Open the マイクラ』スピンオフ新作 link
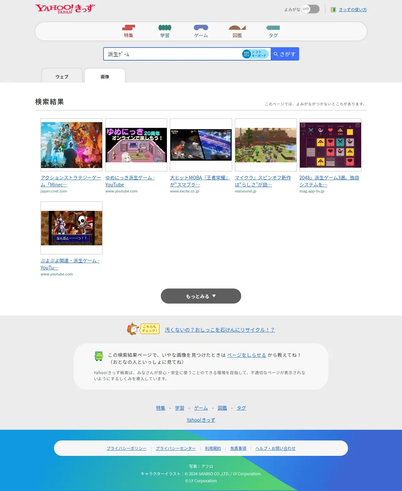The image size is (402, 491). click(x=263, y=181)
